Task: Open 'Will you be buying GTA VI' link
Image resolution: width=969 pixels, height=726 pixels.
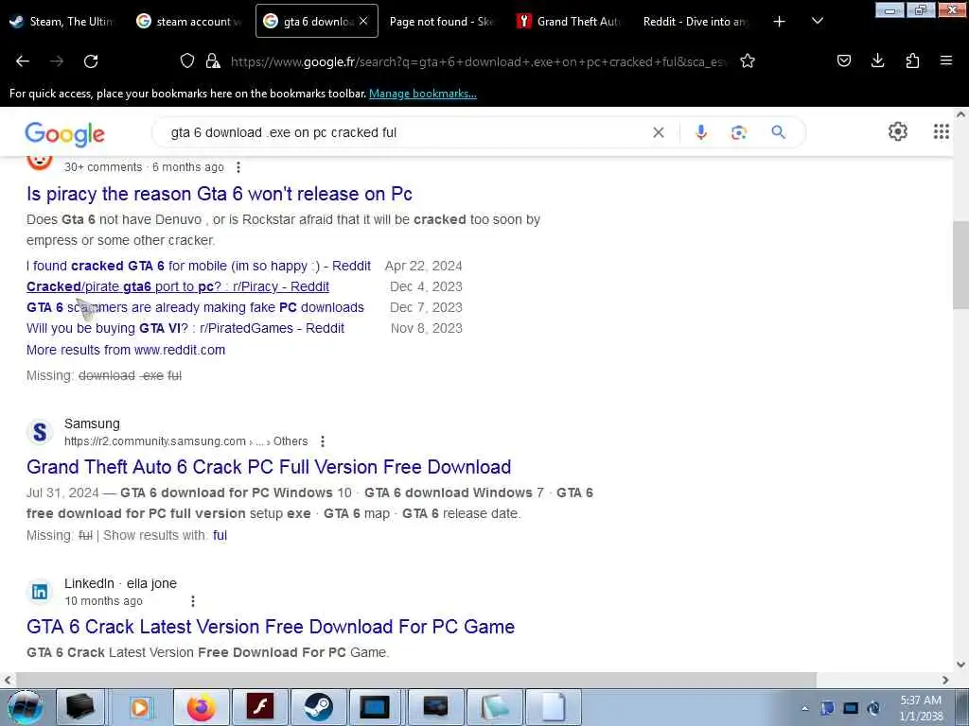Action: (x=185, y=328)
